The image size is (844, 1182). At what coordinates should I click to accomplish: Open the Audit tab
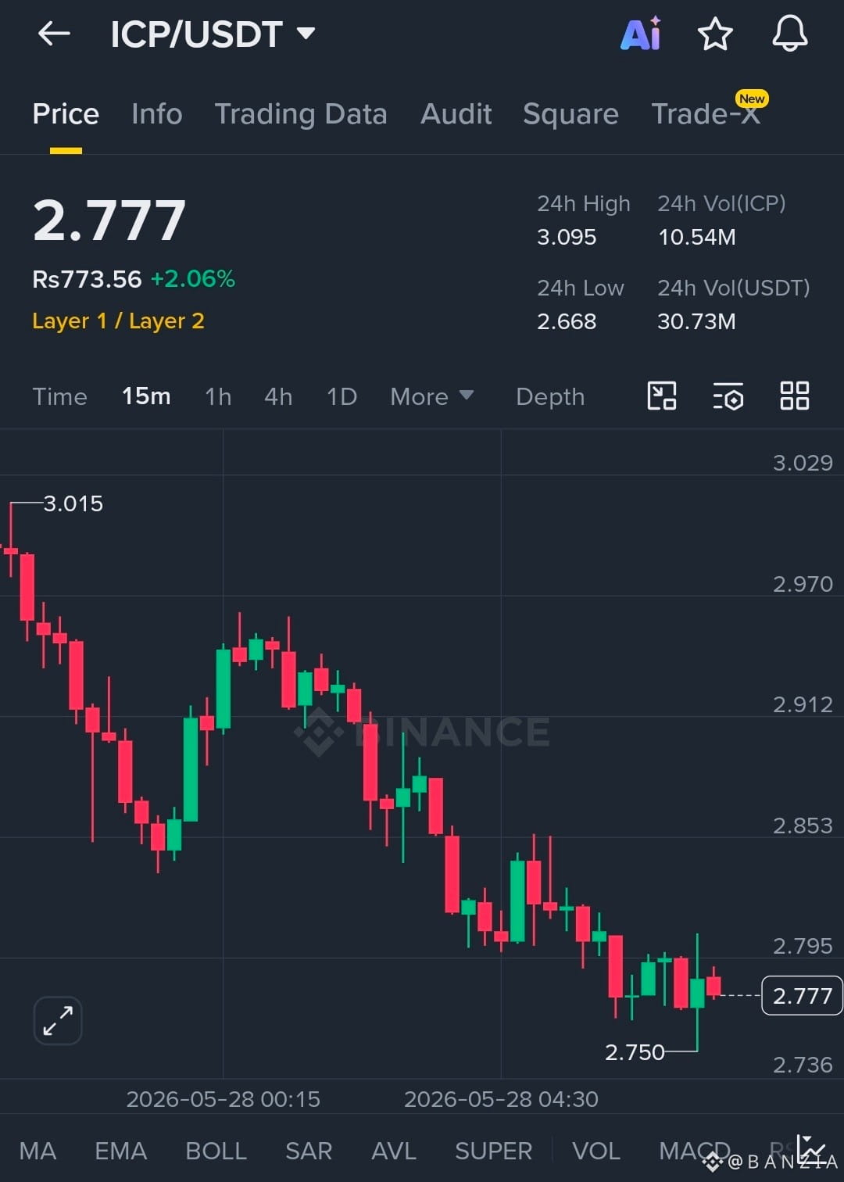[456, 114]
